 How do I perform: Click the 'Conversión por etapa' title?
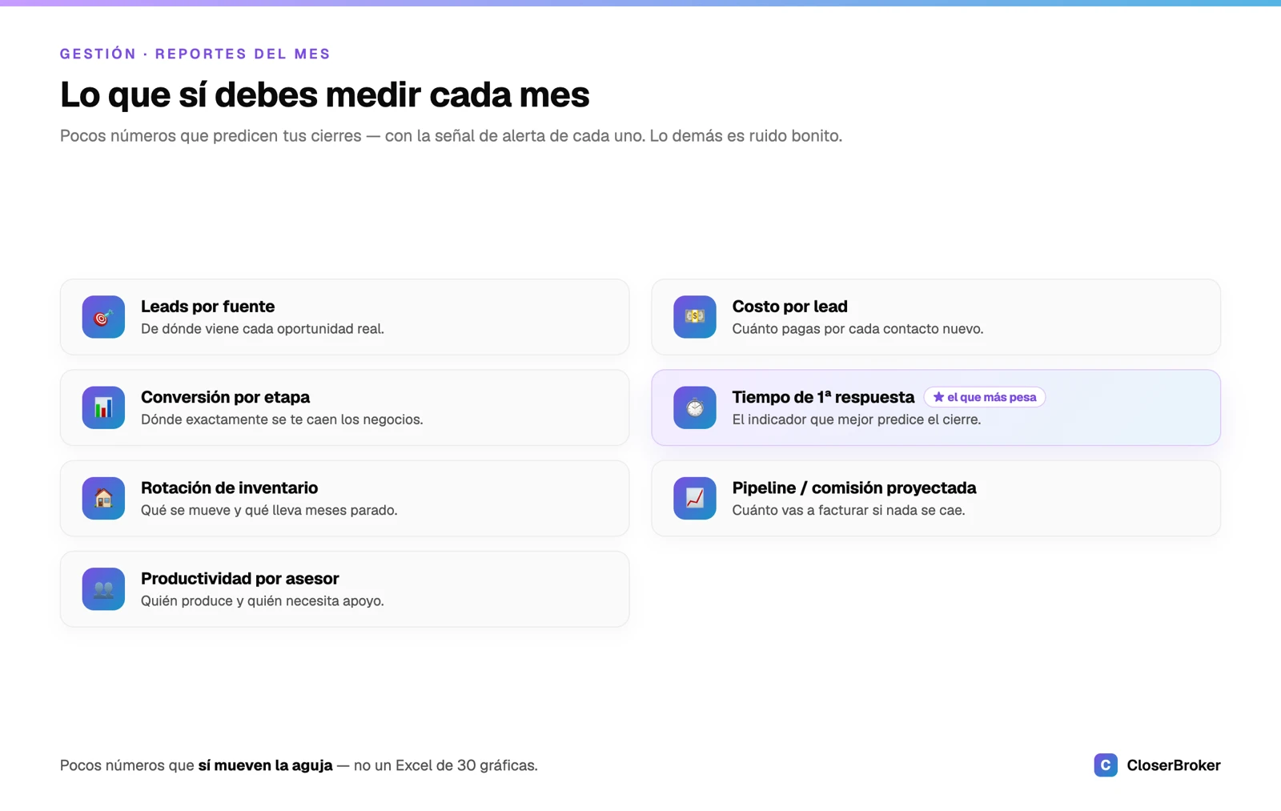tap(225, 397)
